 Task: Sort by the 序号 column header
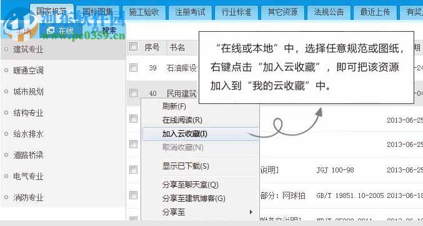152,47
